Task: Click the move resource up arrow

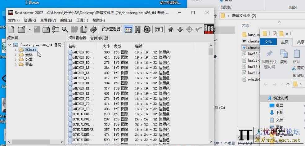Action: [170, 29]
